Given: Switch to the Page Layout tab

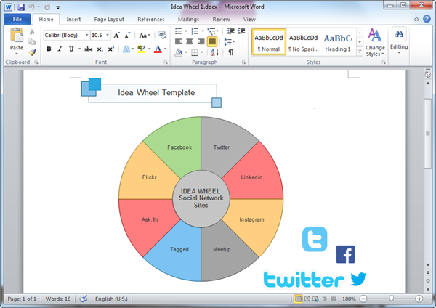Looking at the screenshot, I should point(109,19).
